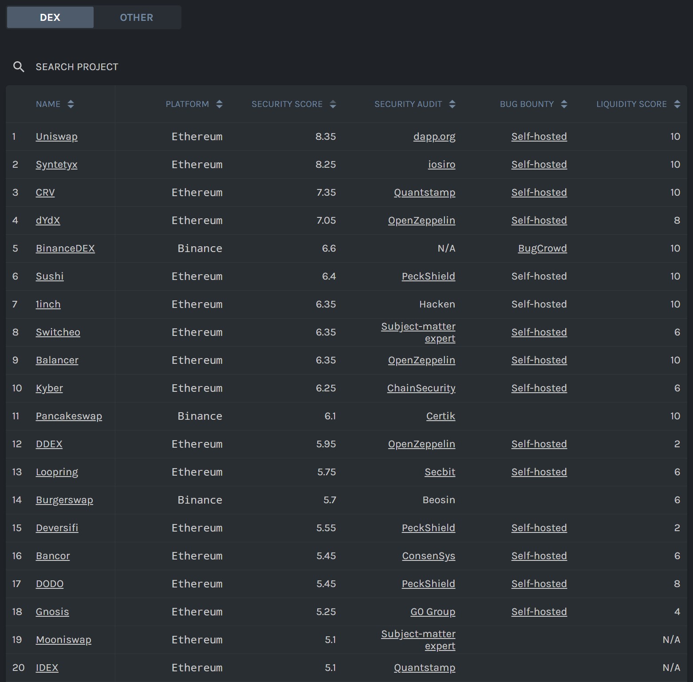
Task: Open the Balancer project link
Action: tap(57, 360)
